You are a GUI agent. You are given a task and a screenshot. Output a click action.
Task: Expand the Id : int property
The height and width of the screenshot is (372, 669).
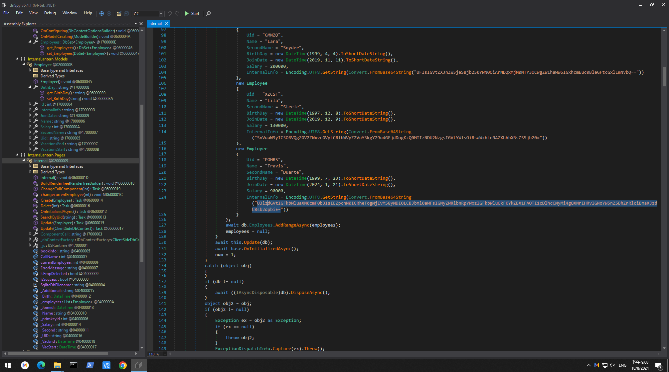click(x=30, y=104)
